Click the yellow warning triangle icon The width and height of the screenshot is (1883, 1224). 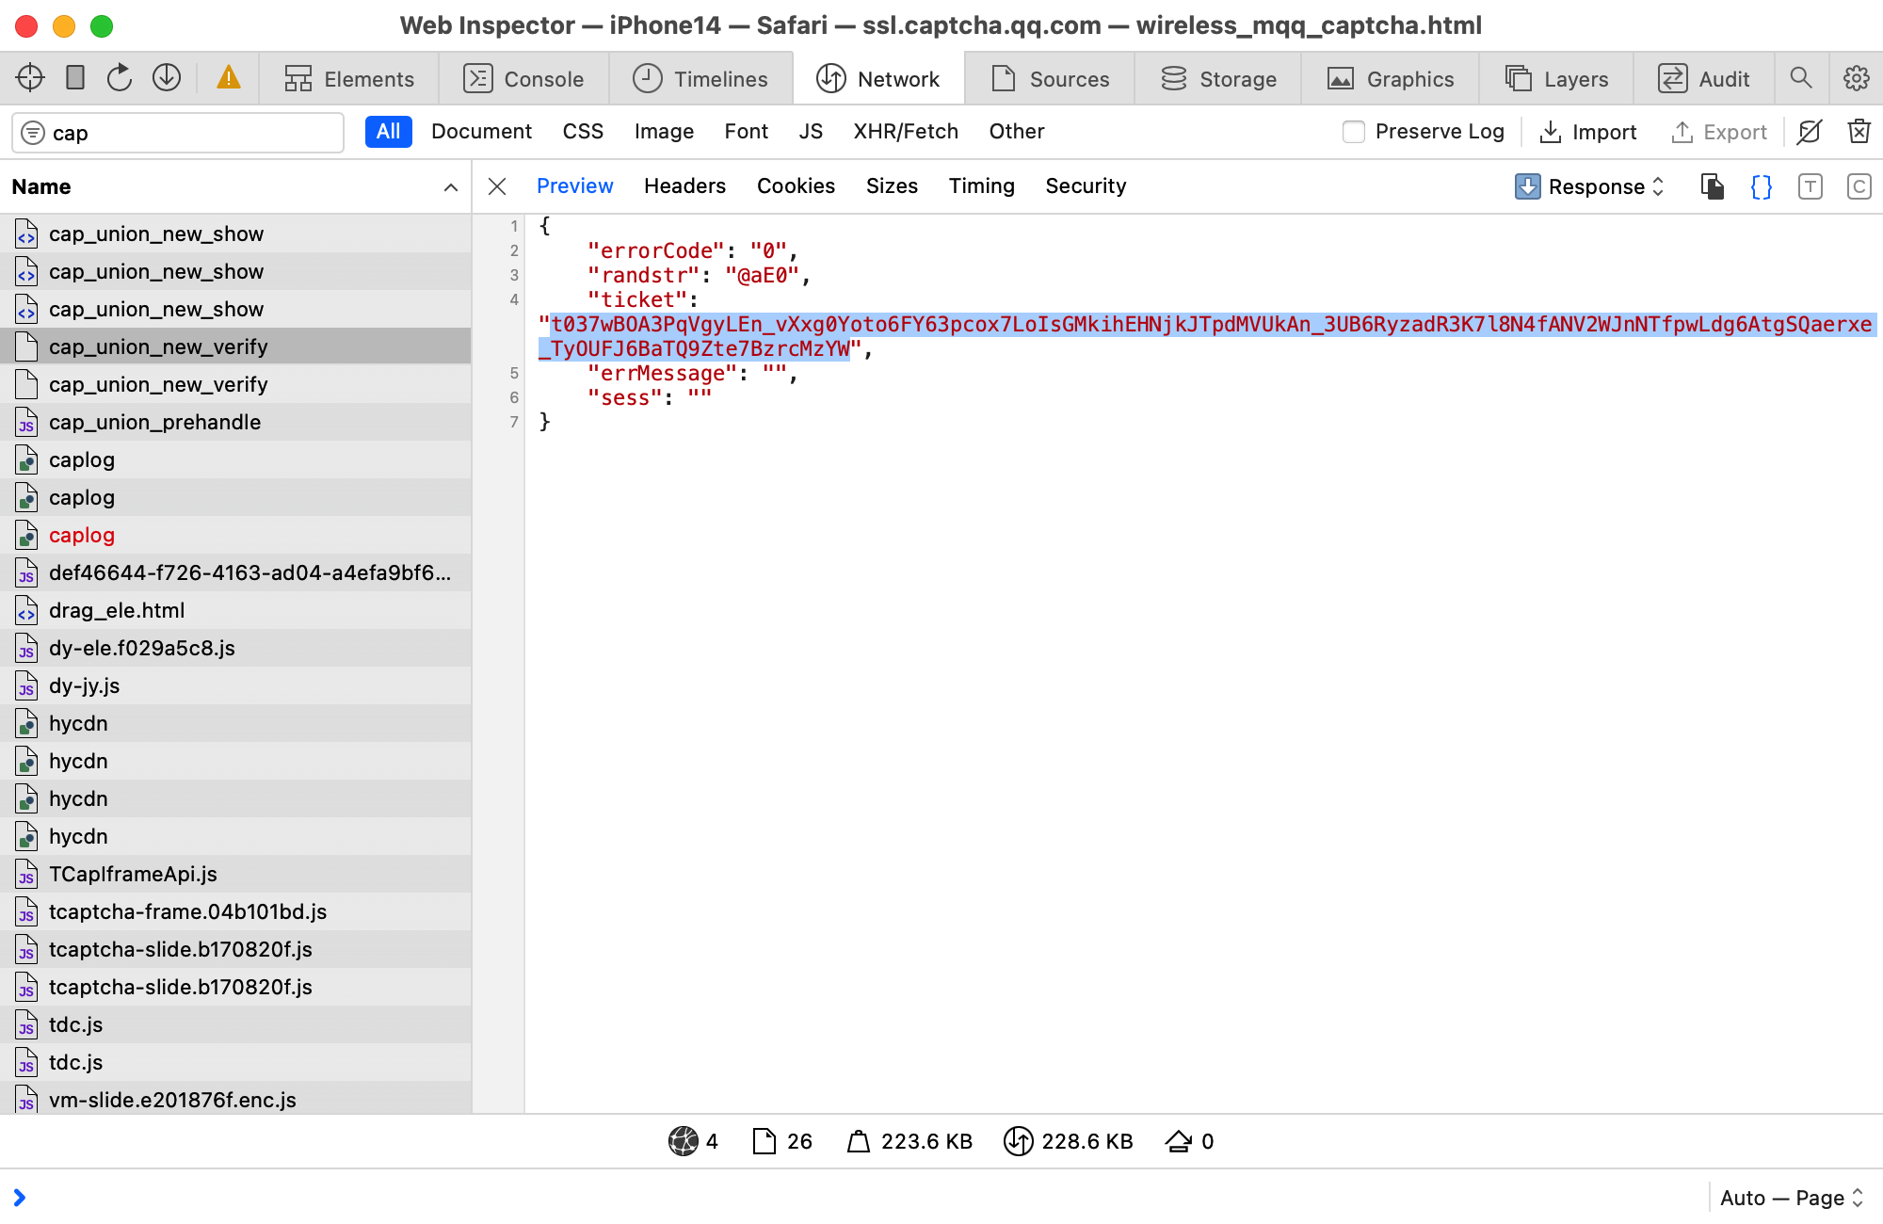coord(228,78)
